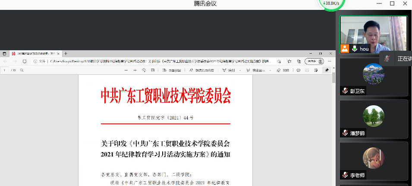Zoom out the PDF with minus icon
Image resolution: width=412 pixels, height=186 pixels.
click(x=126, y=70)
